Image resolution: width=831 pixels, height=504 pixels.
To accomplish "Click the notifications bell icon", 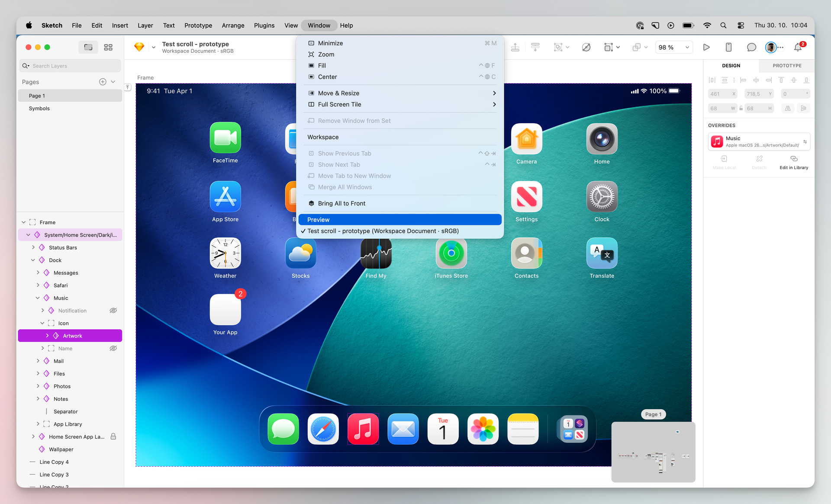I will [x=798, y=47].
